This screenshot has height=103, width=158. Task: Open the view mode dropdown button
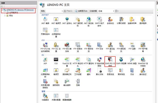(117, 11)
